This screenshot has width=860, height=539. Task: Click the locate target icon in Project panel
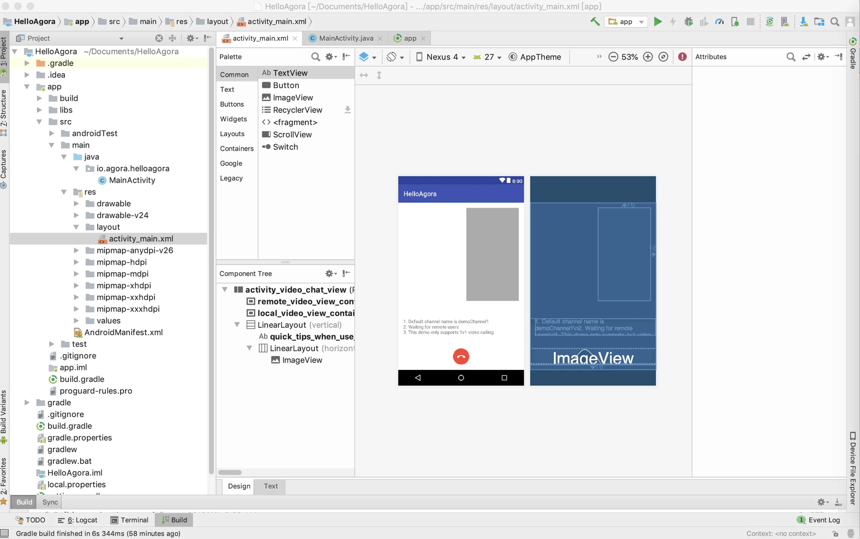(x=159, y=38)
